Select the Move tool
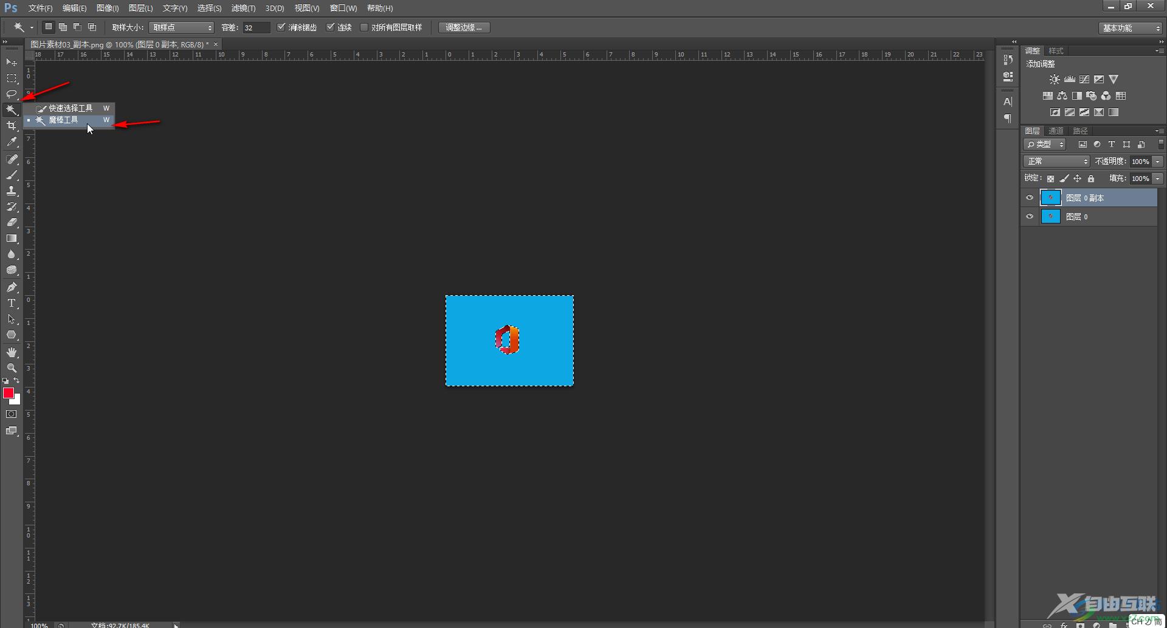 click(12, 63)
